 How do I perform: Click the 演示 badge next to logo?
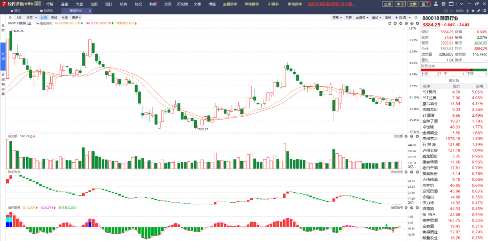38,4
